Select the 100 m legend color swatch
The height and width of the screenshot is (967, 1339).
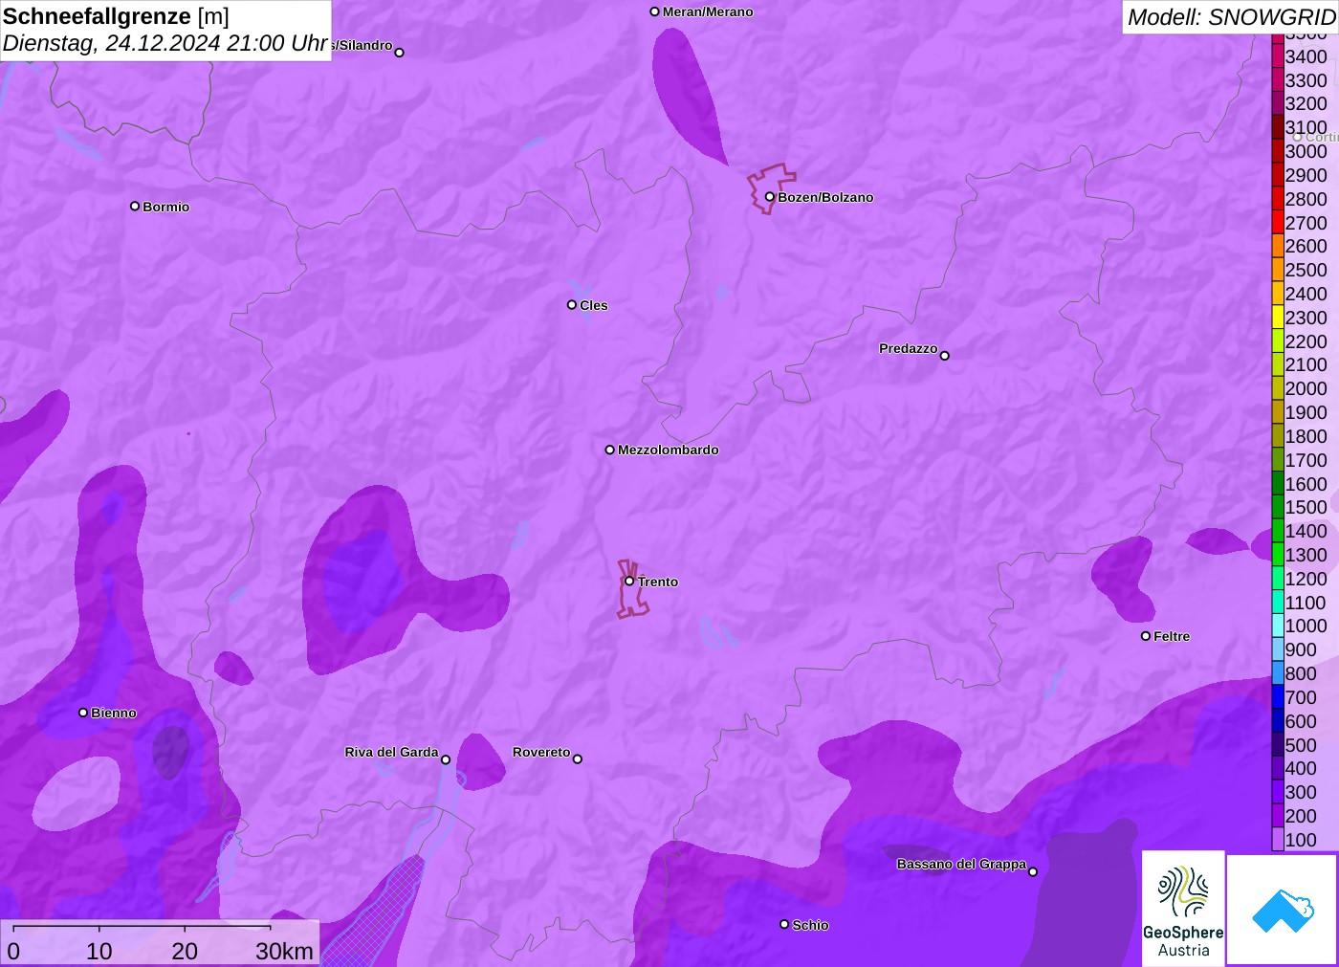1278,840
